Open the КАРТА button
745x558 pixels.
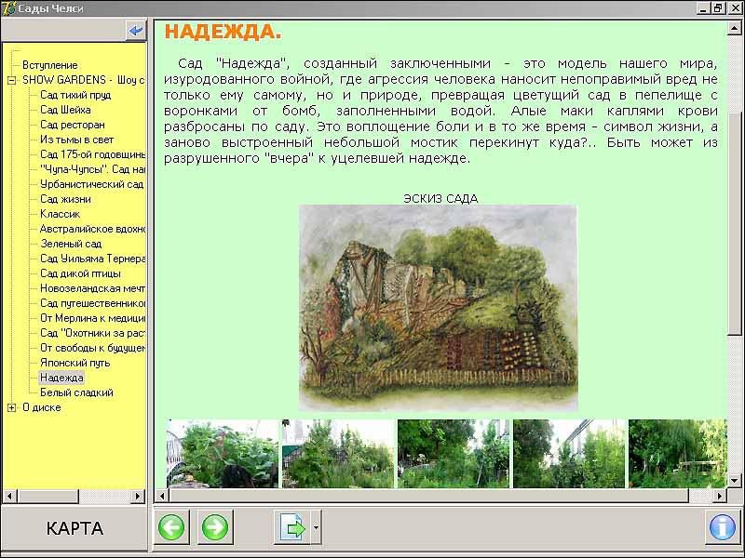click(x=74, y=528)
